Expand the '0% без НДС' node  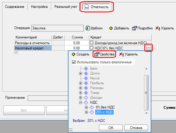click(86, 107)
